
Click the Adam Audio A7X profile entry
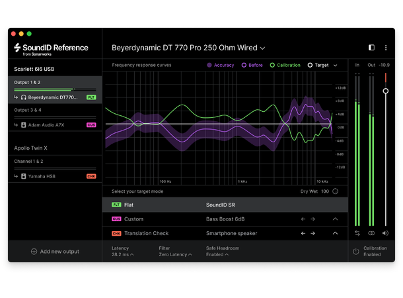pyautogui.click(x=46, y=125)
